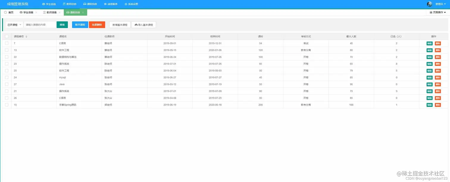Image resolution: width=450 pixels, height=182 pixels.
Task: Sort by 课程编号 using sort arrows
Action: pos(26,36)
